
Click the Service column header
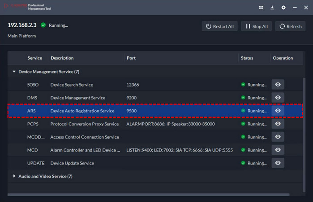click(35, 58)
